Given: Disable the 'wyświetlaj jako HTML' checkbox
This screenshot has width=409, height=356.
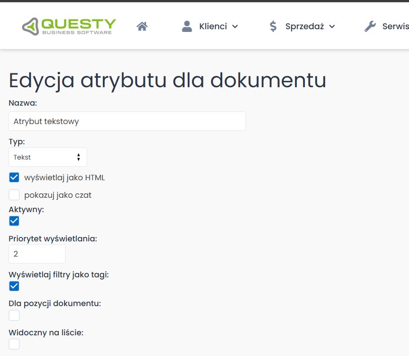Looking at the screenshot, I should (14, 177).
